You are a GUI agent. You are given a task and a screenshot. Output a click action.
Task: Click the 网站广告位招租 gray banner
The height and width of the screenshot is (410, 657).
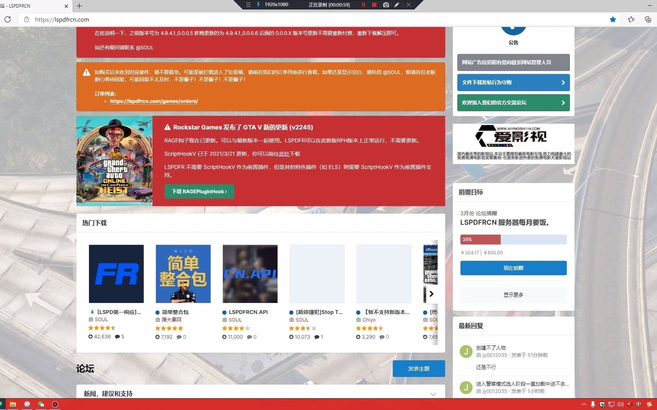tap(513, 62)
